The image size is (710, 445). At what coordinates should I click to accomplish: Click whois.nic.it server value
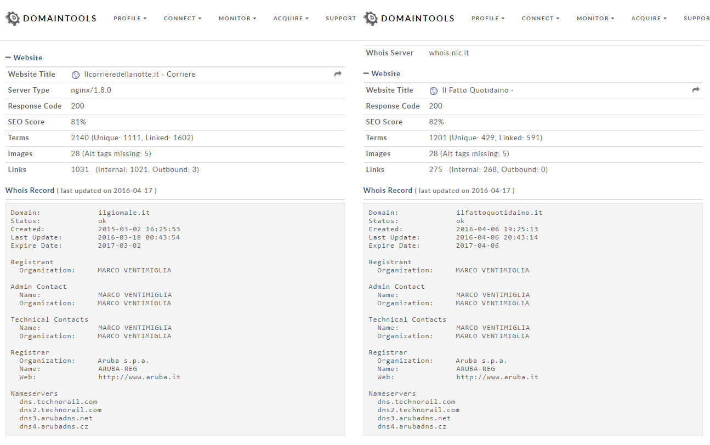[x=449, y=53]
